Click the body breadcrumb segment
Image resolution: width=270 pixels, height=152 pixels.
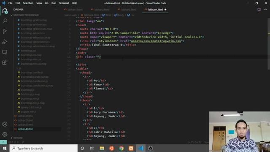coord(119,15)
